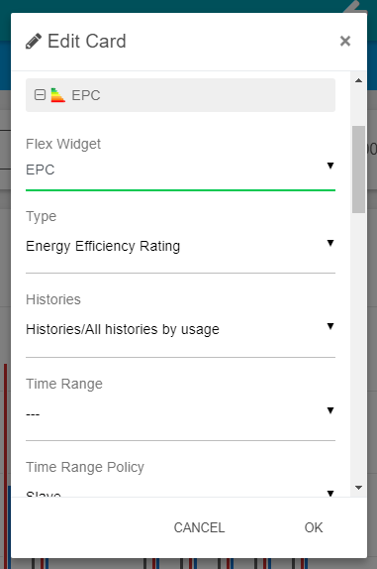This screenshot has height=569, width=377.
Task: Click the Histories dropdown arrow
Action: click(x=330, y=326)
